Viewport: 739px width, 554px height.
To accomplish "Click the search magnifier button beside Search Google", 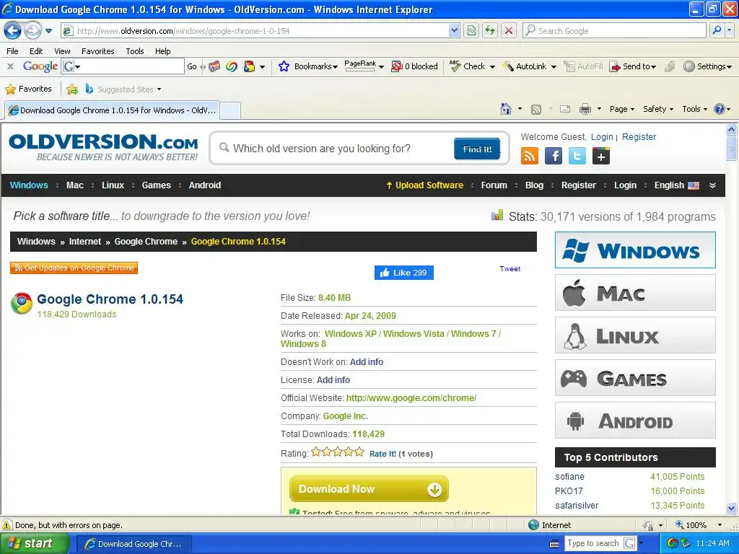I will (717, 30).
